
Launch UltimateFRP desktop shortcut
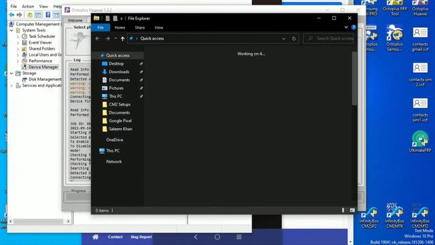(420, 141)
